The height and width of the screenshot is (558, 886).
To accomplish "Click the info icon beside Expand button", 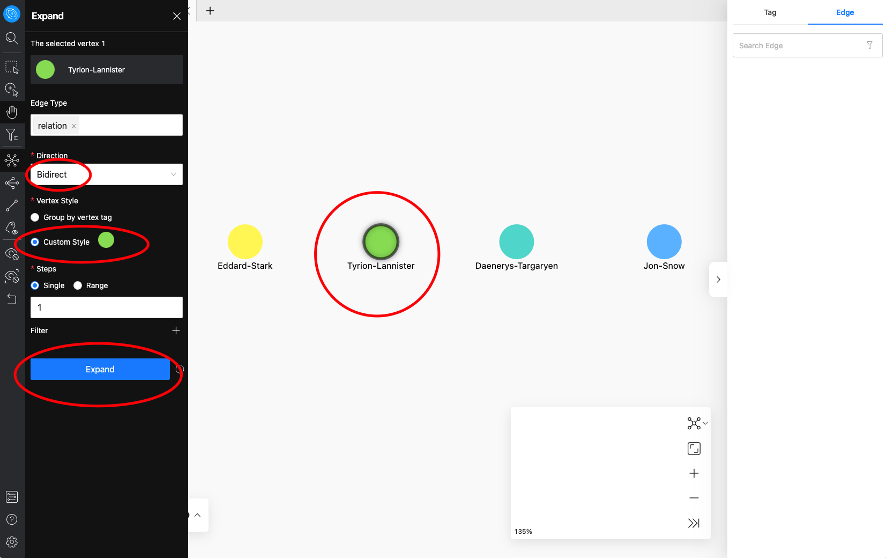I will (180, 369).
